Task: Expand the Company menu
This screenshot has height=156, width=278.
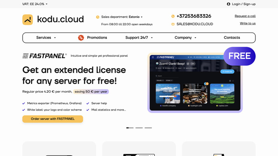Action: coord(185,38)
